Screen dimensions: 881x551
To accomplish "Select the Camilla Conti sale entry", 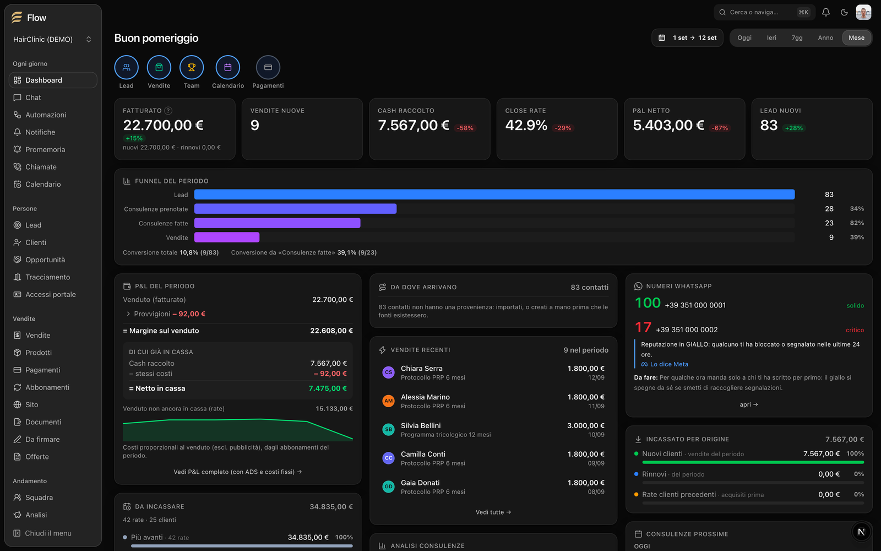I will [x=493, y=458].
